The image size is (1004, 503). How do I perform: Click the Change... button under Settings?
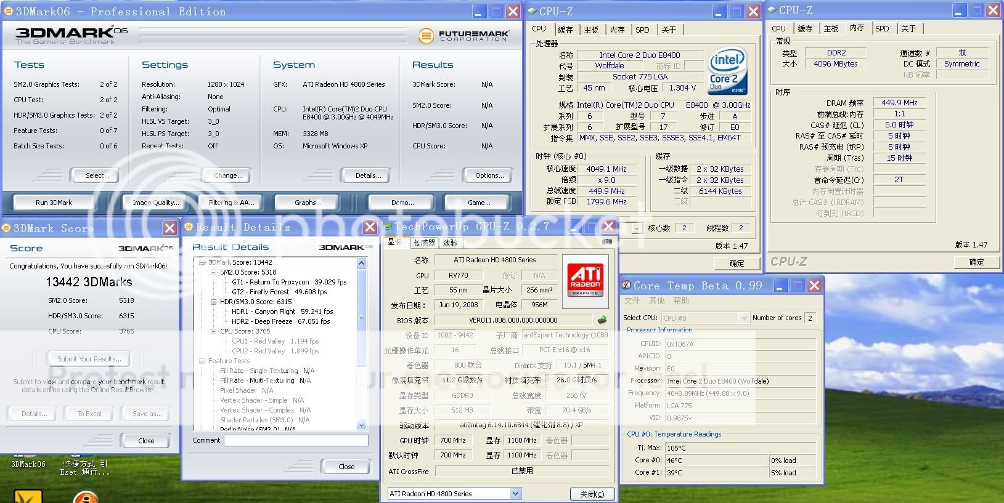[x=227, y=175]
